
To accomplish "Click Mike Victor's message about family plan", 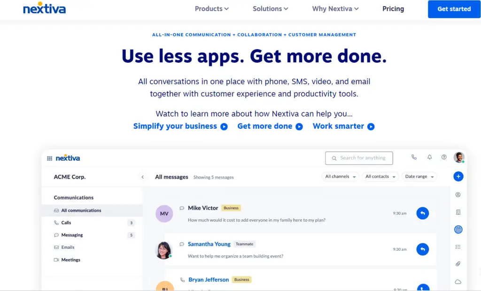I will (x=257, y=220).
